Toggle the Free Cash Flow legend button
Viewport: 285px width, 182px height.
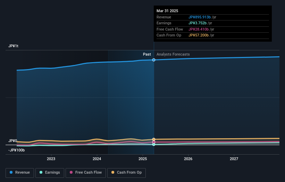[x=86, y=173]
